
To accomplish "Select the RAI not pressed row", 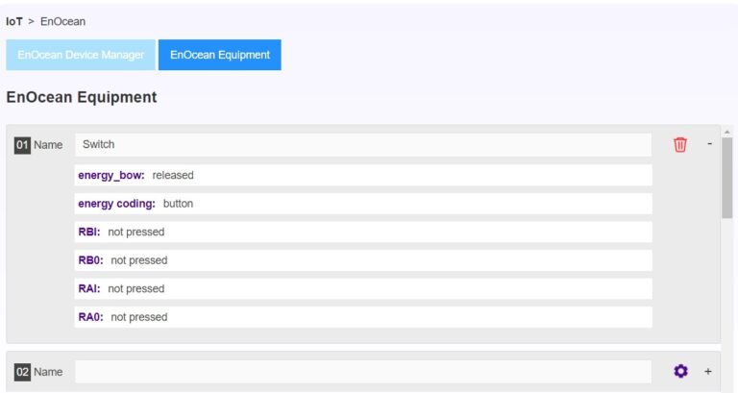I will tap(363, 288).
